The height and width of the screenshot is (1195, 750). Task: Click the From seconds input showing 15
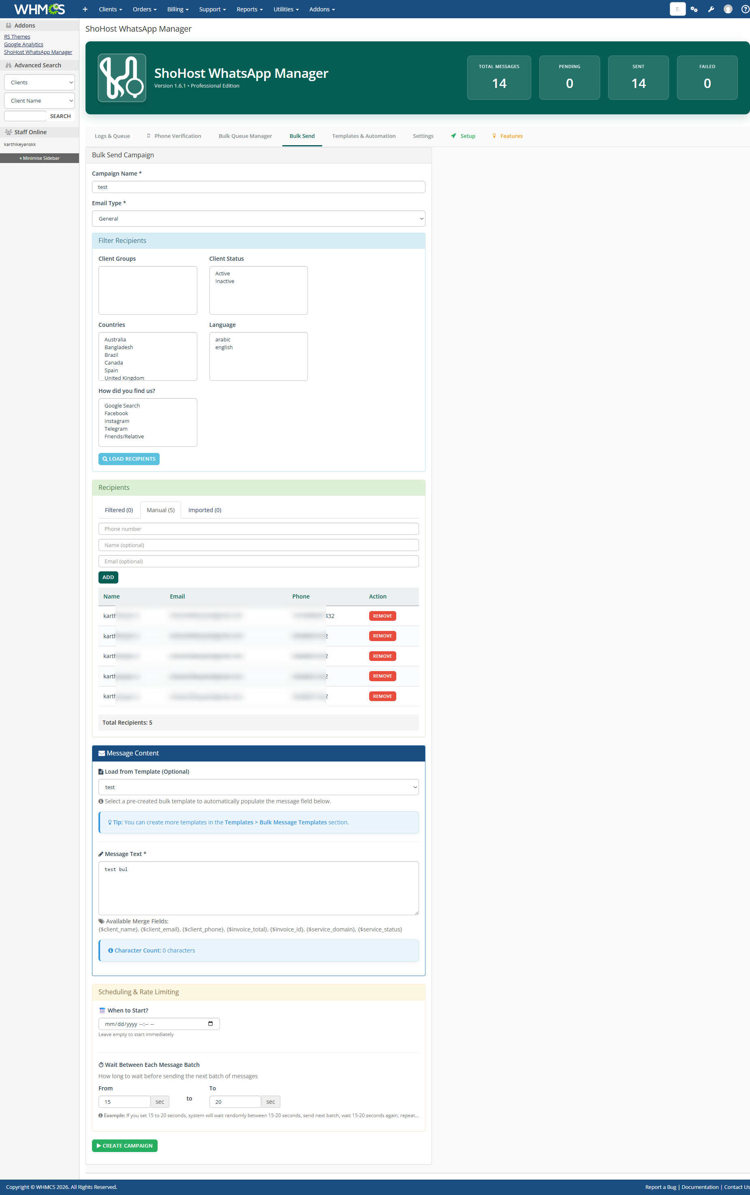124,1102
